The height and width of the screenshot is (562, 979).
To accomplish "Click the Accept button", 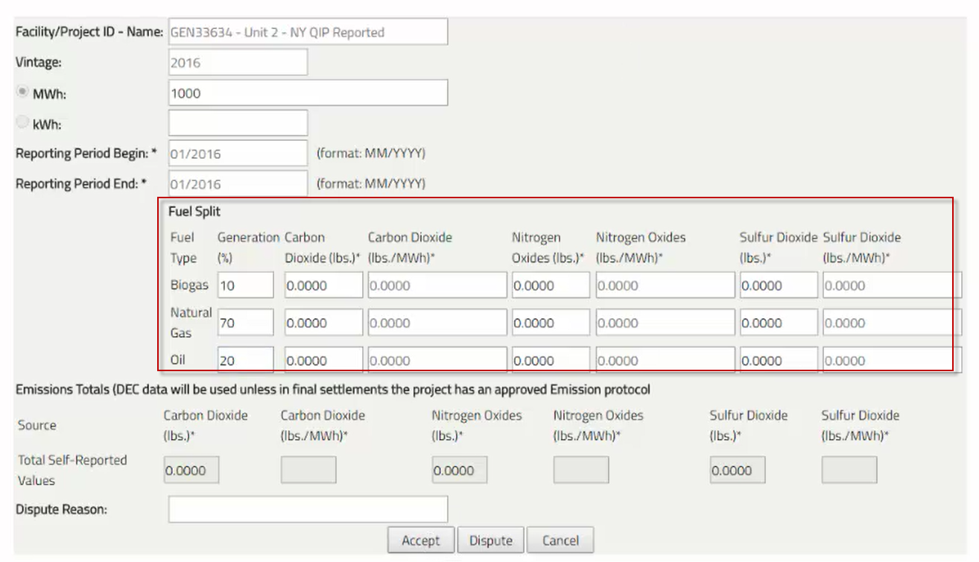I will click(x=420, y=540).
